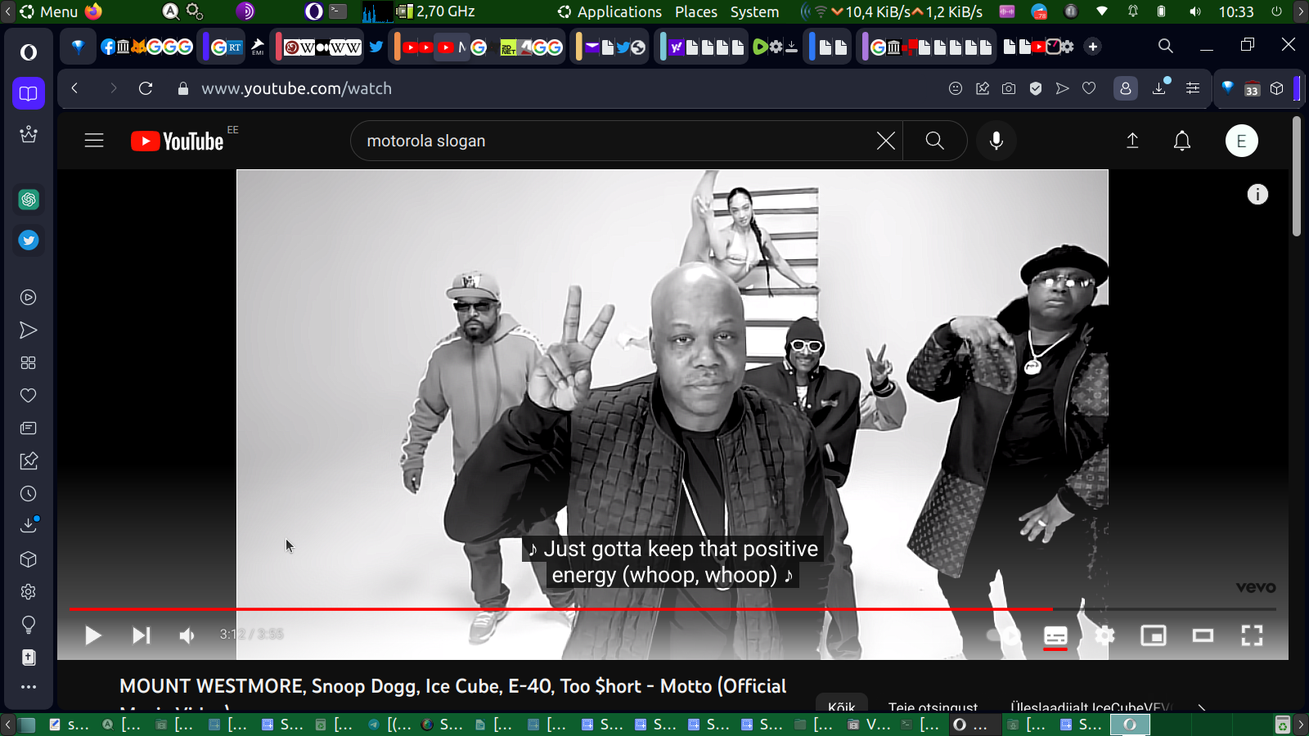Screen dimensions: 1309x736
Task: Open the video settings gear menu
Action: tap(1104, 635)
